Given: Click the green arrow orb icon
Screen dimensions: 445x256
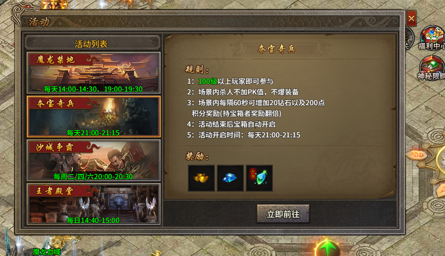Looking at the screenshot, I should point(327,247).
